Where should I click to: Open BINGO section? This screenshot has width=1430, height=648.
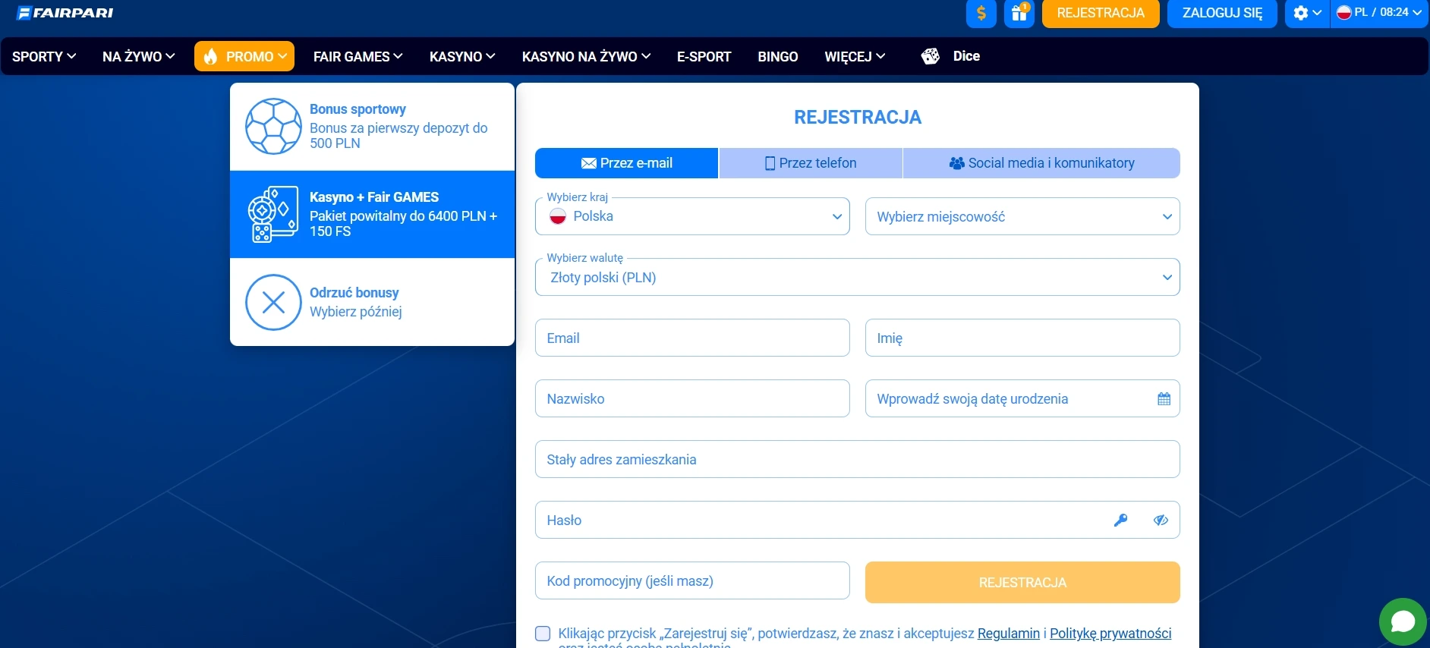(778, 56)
